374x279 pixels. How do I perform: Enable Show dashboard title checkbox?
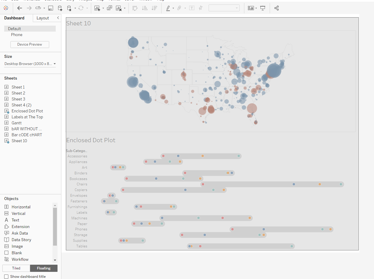(6, 277)
